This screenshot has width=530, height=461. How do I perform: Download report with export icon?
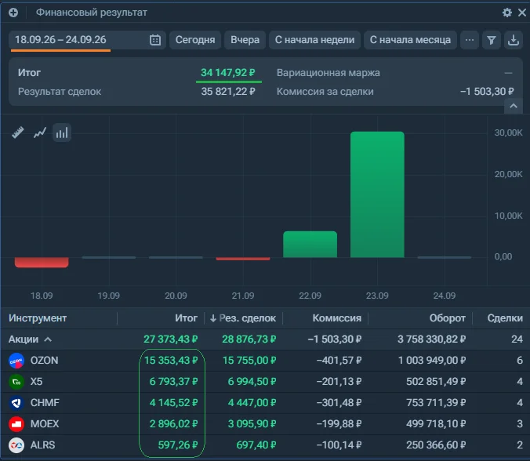tap(513, 40)
